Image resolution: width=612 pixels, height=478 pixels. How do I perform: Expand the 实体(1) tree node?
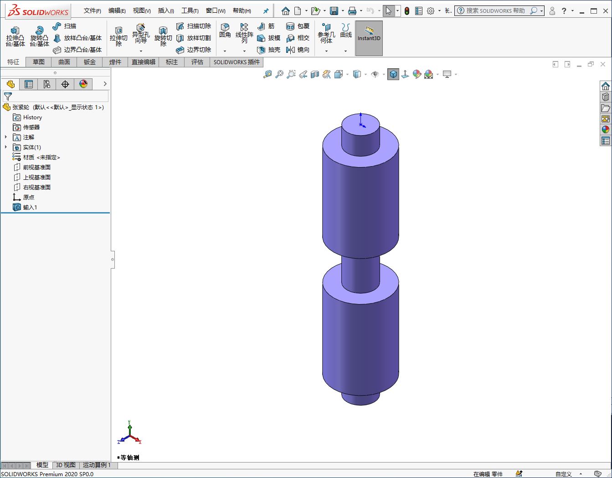point(5,147)
